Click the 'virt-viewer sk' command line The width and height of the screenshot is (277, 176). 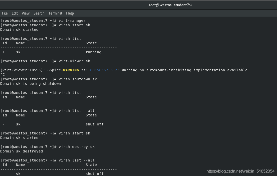[74, 61]
